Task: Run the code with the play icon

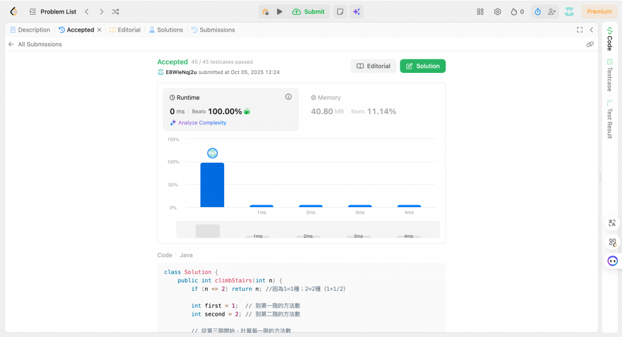Action: (x=279, y=12)
